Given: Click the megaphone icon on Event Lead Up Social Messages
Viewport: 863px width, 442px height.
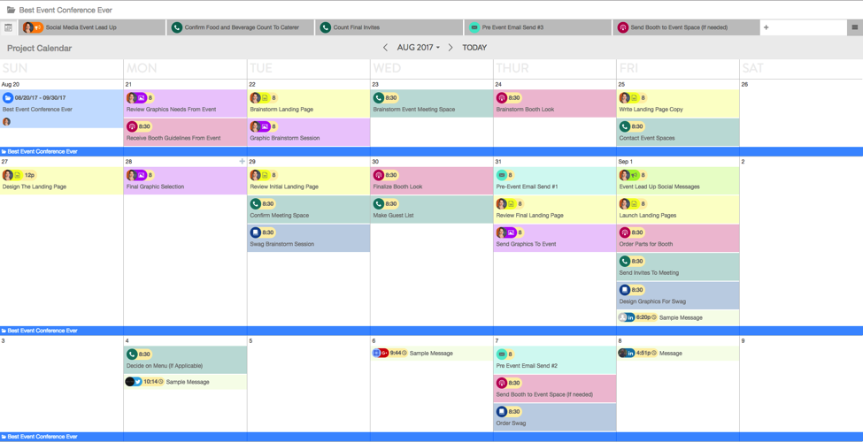Looking at the screenshot, I should click(x=634, y=175).
